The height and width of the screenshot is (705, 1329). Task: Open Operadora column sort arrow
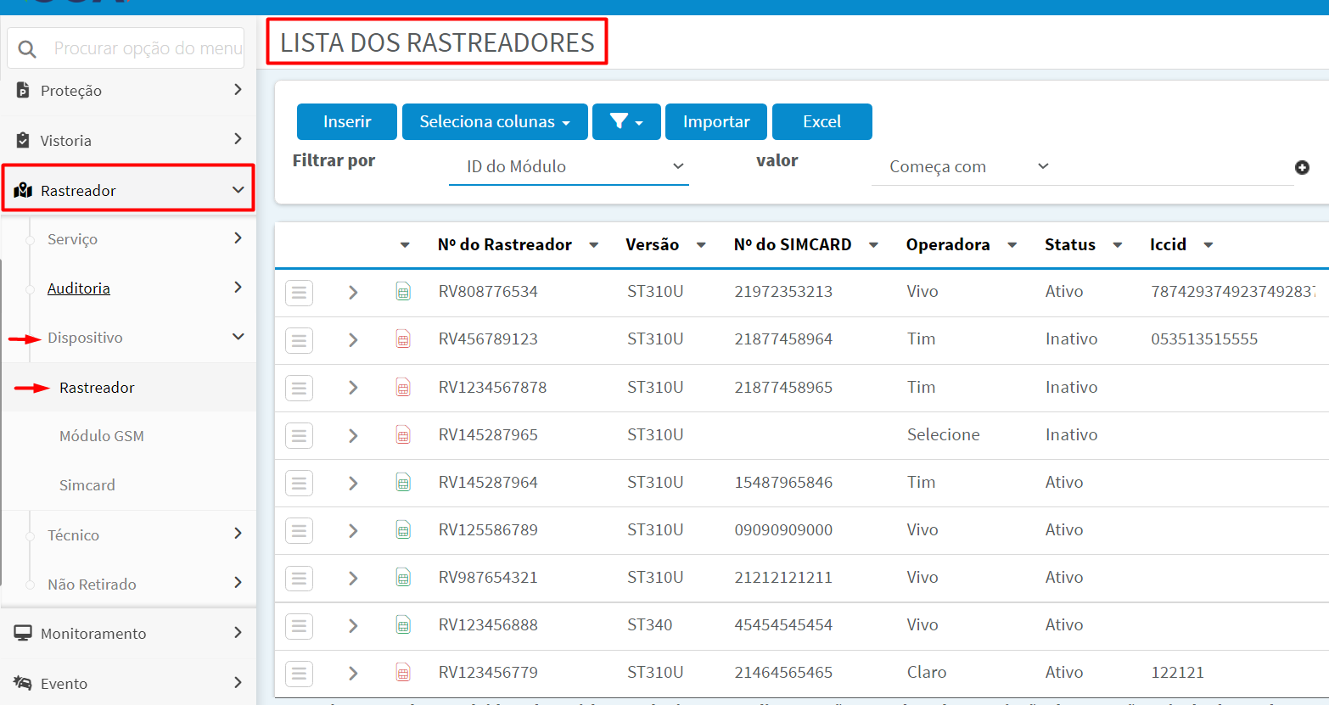[1012, 245]
